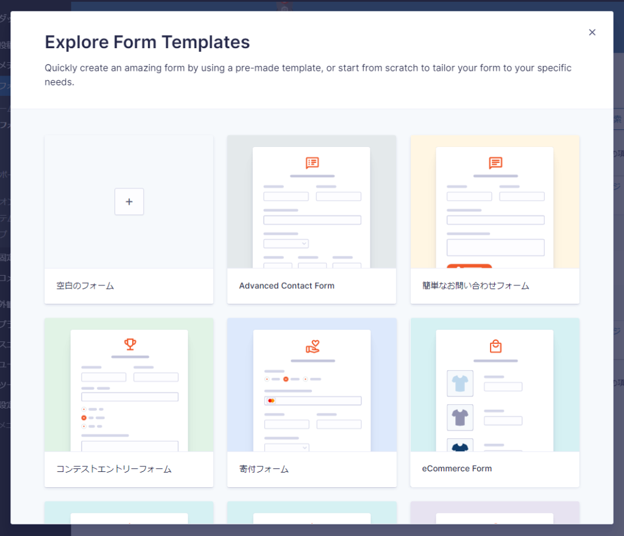Click the chat icon in Advanced Contact Form preview
The width and height of the screenshot is (624, 536).
[x=312, y=163]
